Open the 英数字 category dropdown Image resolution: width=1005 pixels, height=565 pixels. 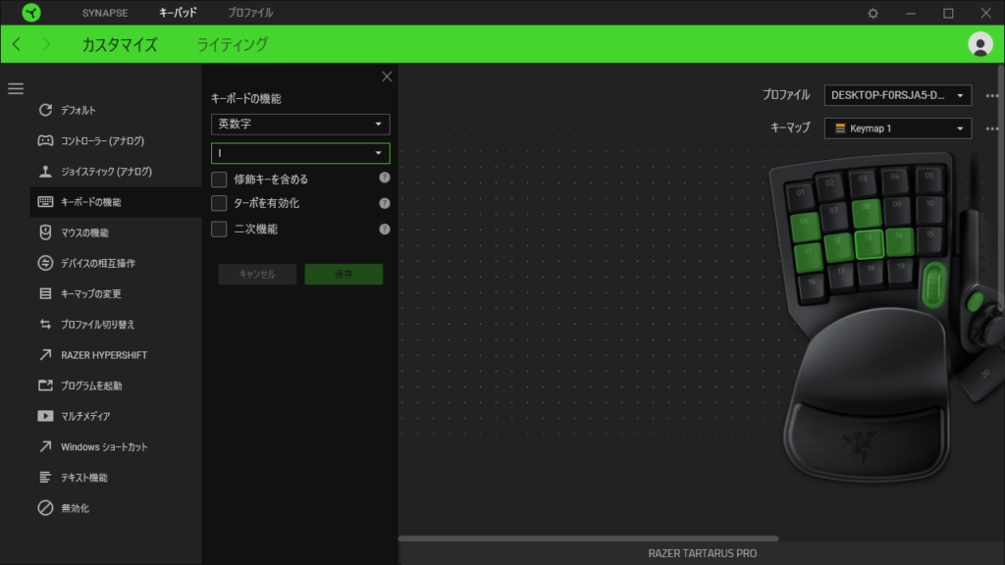[300, 125]
